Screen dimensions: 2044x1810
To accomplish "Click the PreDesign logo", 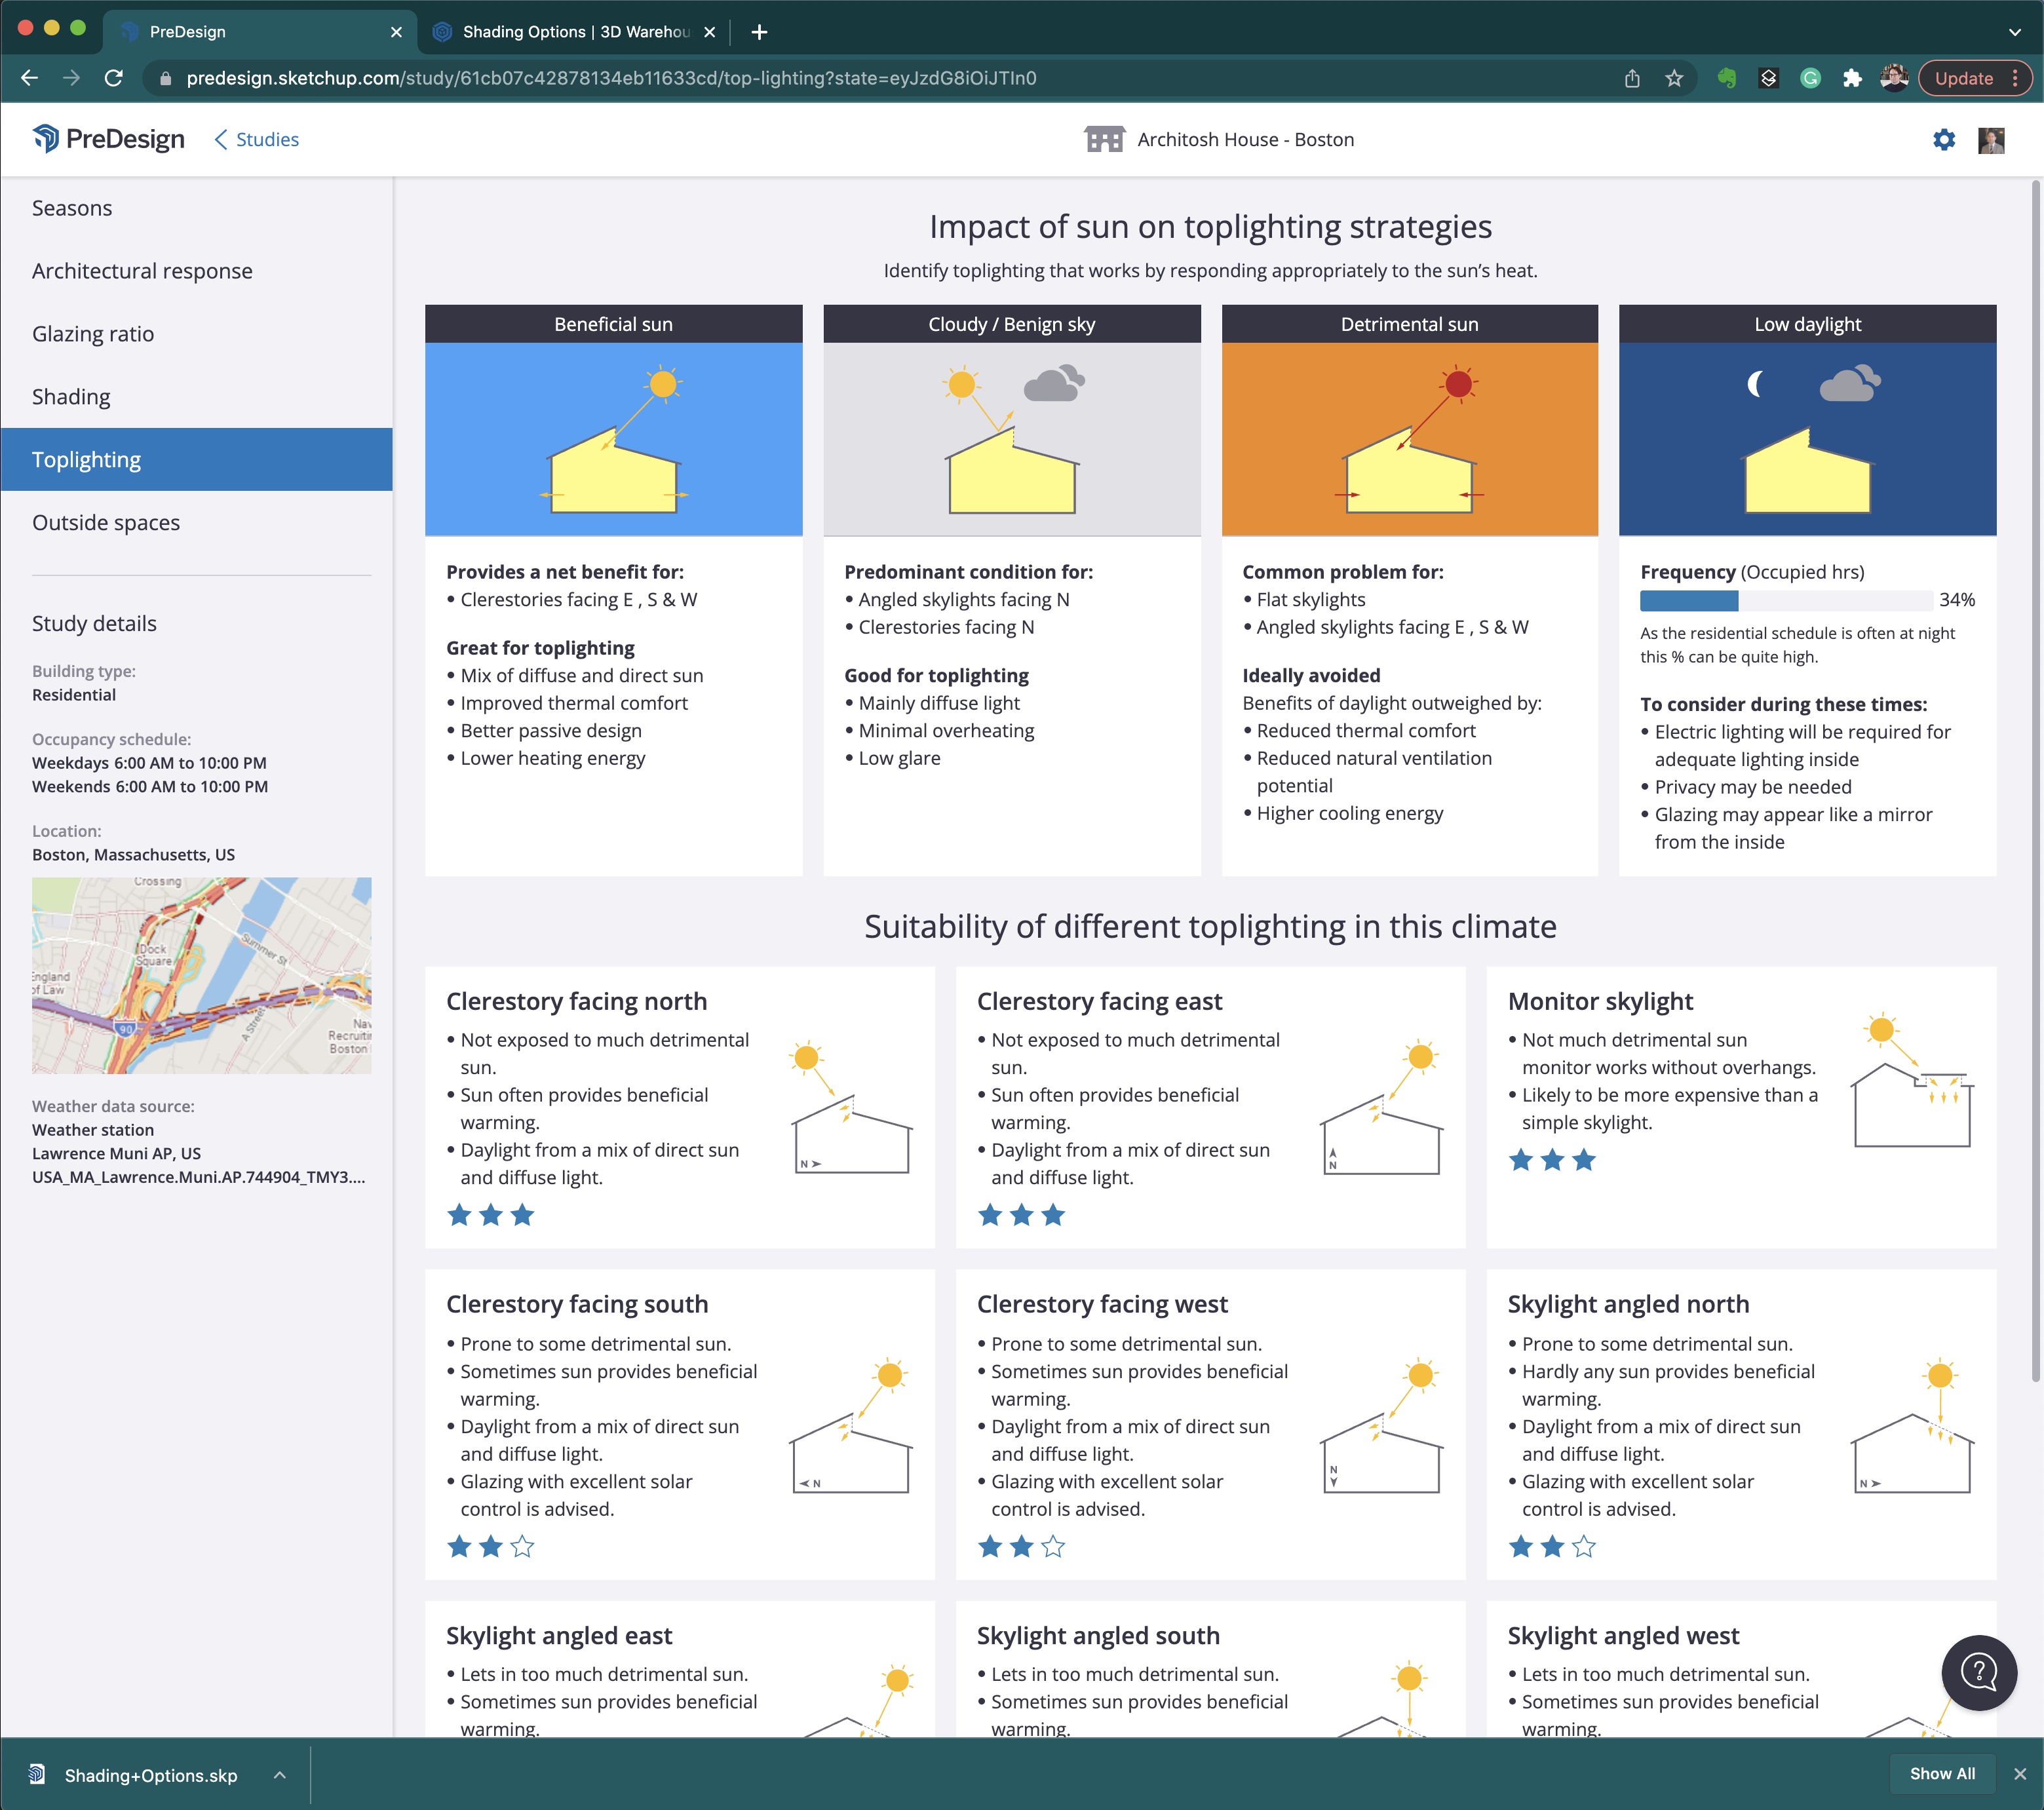I will [x=108, y=139].
